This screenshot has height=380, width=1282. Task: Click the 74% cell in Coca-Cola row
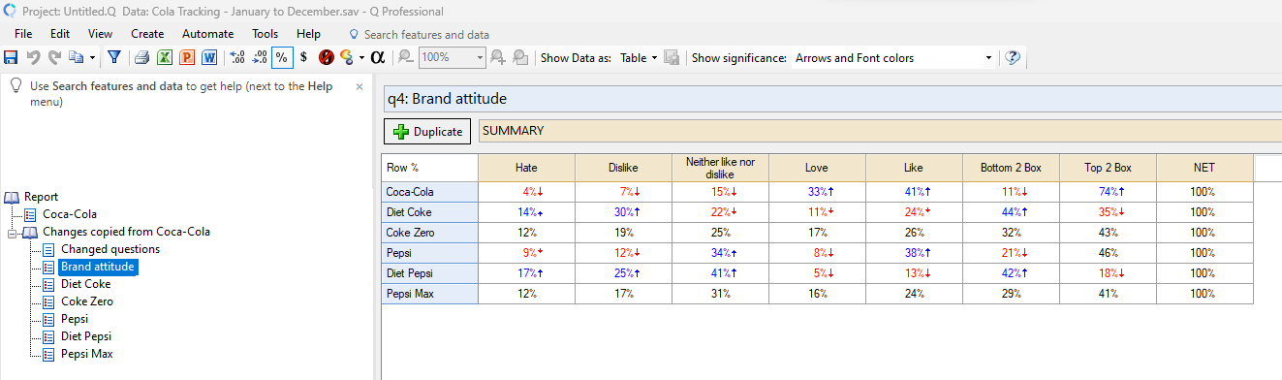pyautogui.click(x=1108, y=192)
